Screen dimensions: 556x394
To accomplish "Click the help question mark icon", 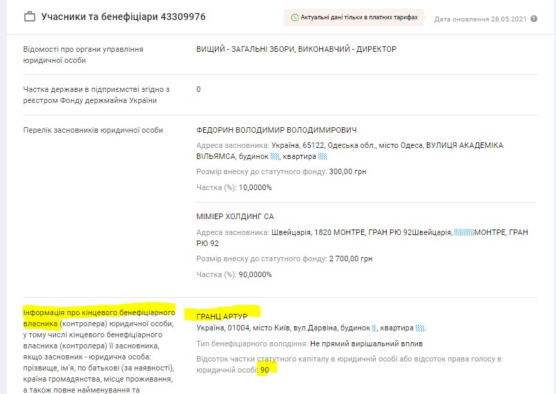I will (x=534, y=19).
